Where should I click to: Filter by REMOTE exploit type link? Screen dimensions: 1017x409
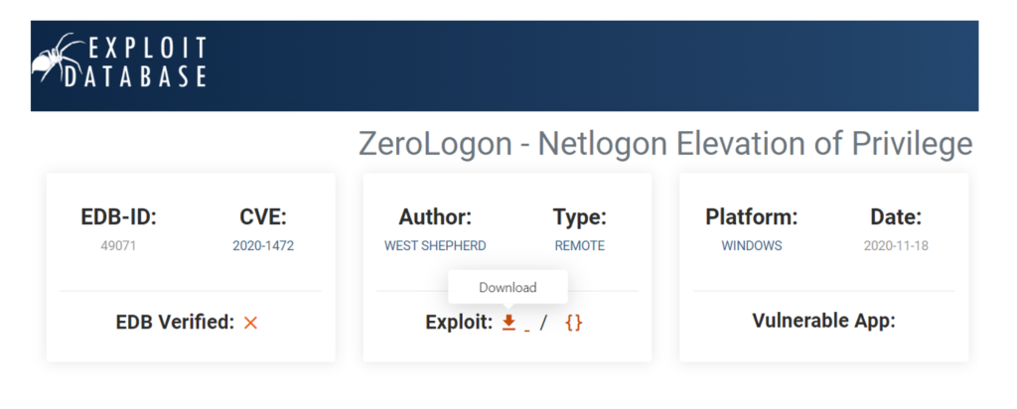579,245
